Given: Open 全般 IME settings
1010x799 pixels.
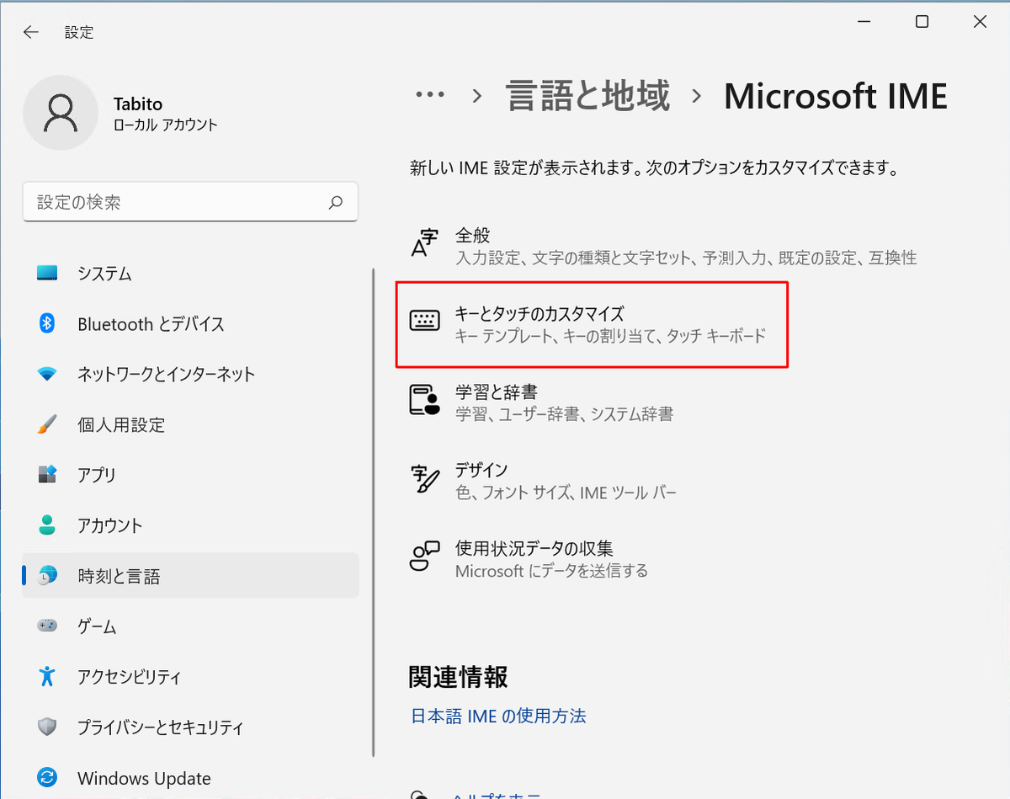Looking at the screenshot, I should tap(665, 246).
